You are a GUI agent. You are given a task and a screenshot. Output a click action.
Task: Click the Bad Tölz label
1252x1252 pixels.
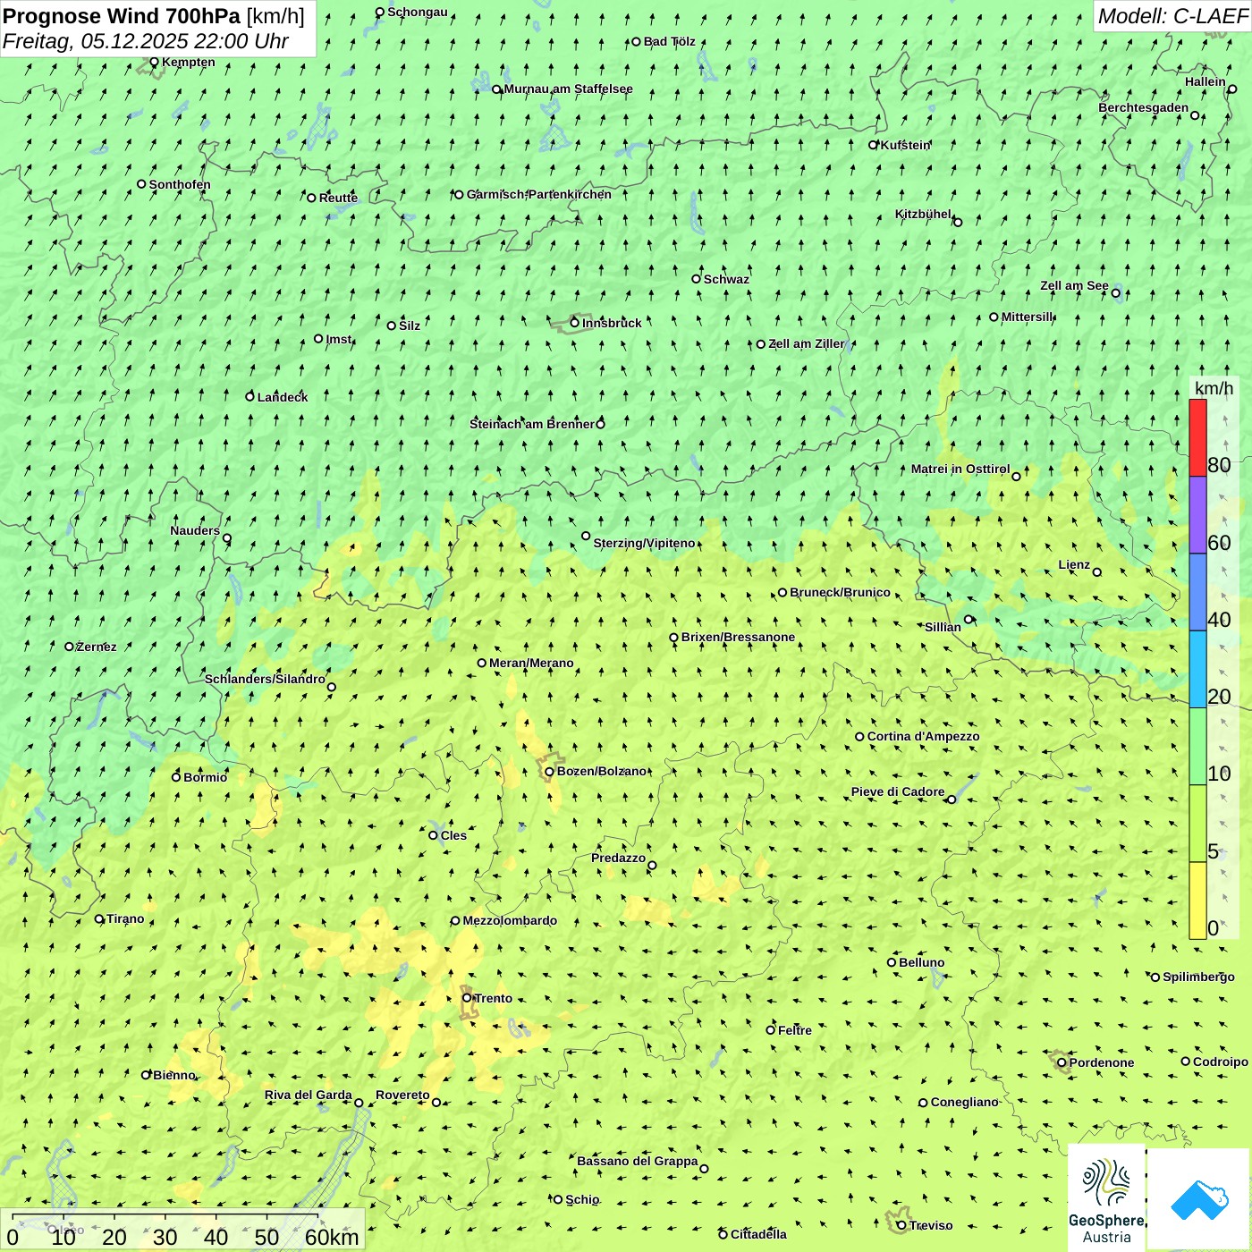click(x=669, y=41)
